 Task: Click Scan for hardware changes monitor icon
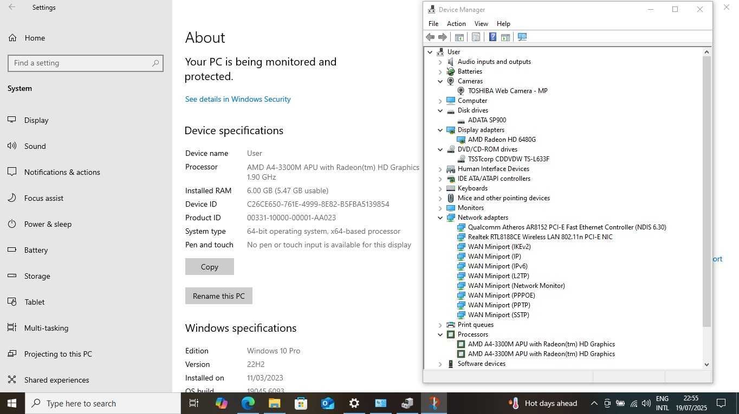tap(522, 37)
